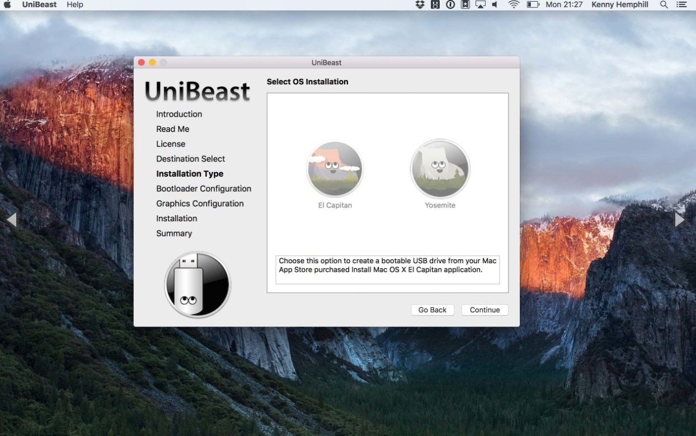Click the Select OS Installation heading

(x=308, y=82)
